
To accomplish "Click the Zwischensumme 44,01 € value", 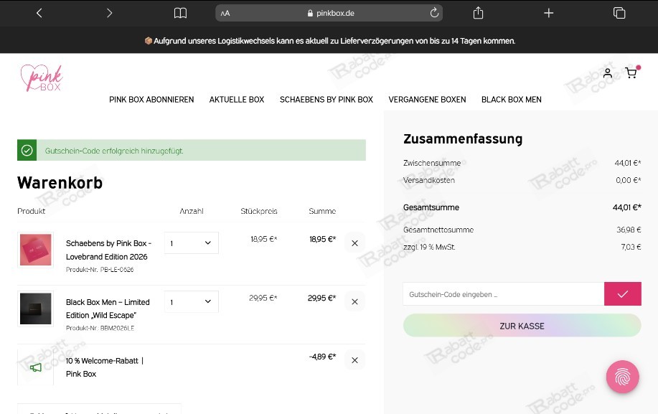I will 628,163.
